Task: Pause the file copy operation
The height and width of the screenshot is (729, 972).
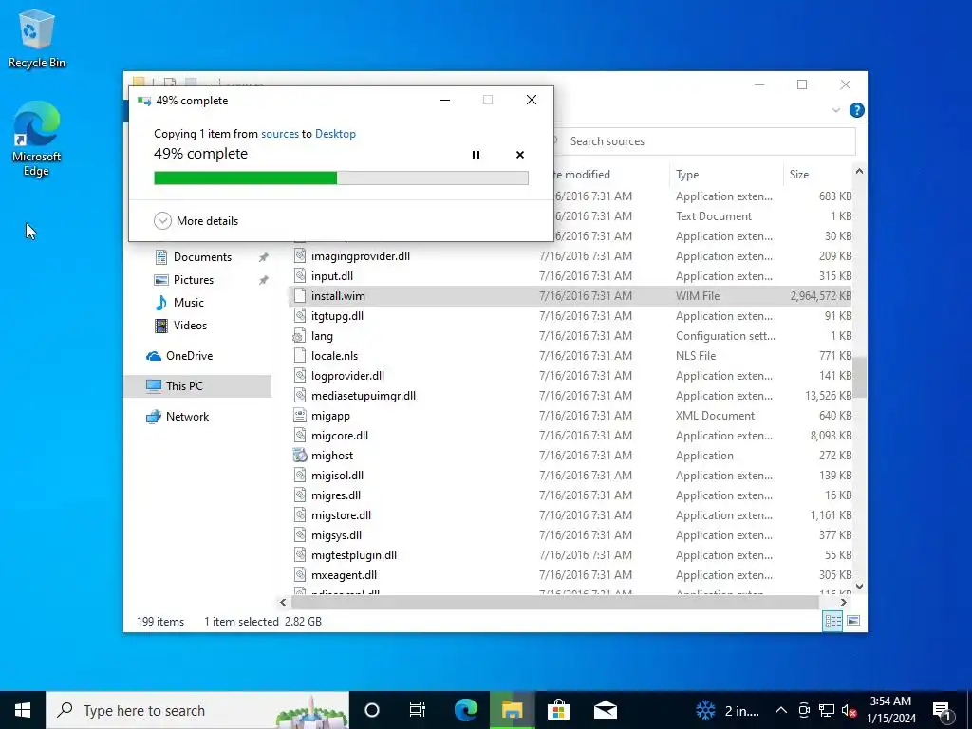Action: pyautogui.click(x=476, y=155)
